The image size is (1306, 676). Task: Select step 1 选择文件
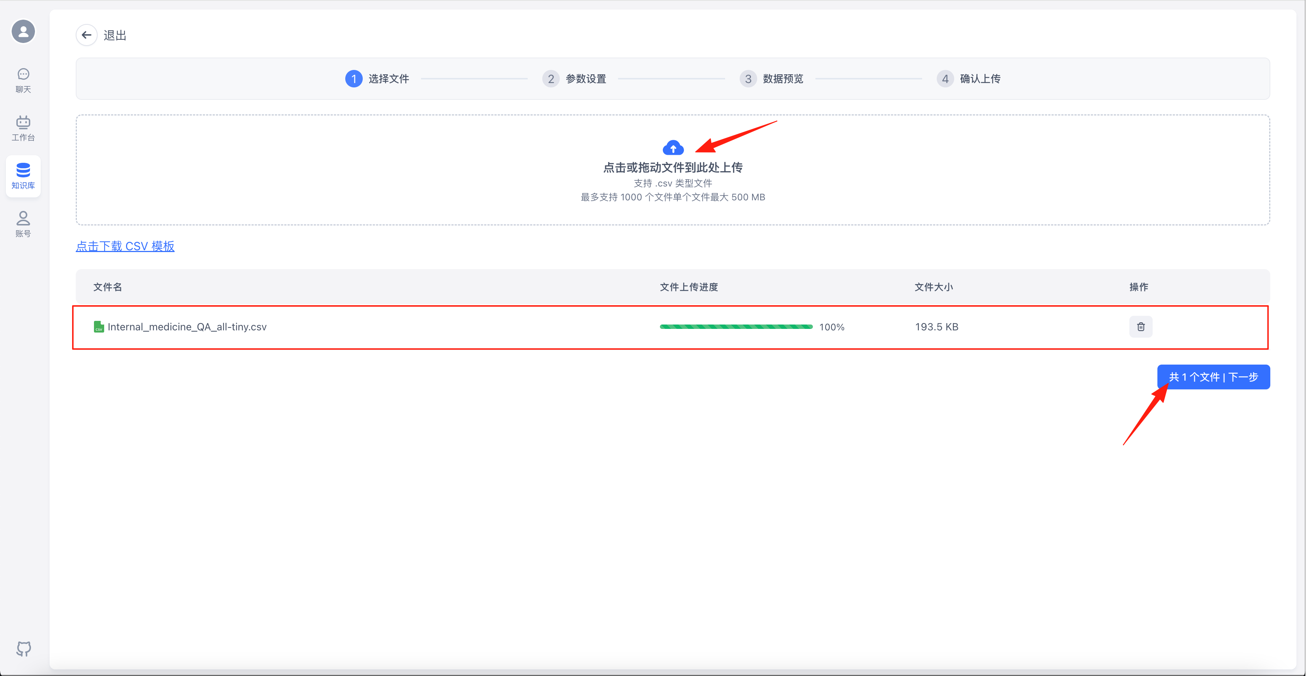pos(377,79)
